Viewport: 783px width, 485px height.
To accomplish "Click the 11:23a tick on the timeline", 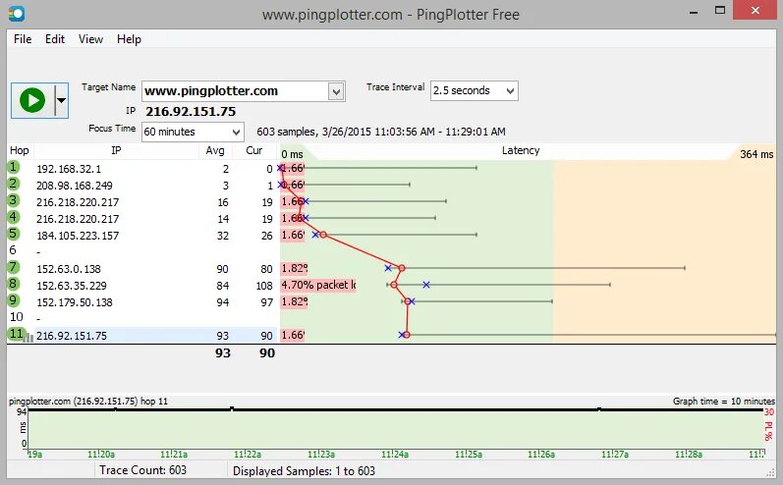I will pyautogui.click(x=321, y=454).
